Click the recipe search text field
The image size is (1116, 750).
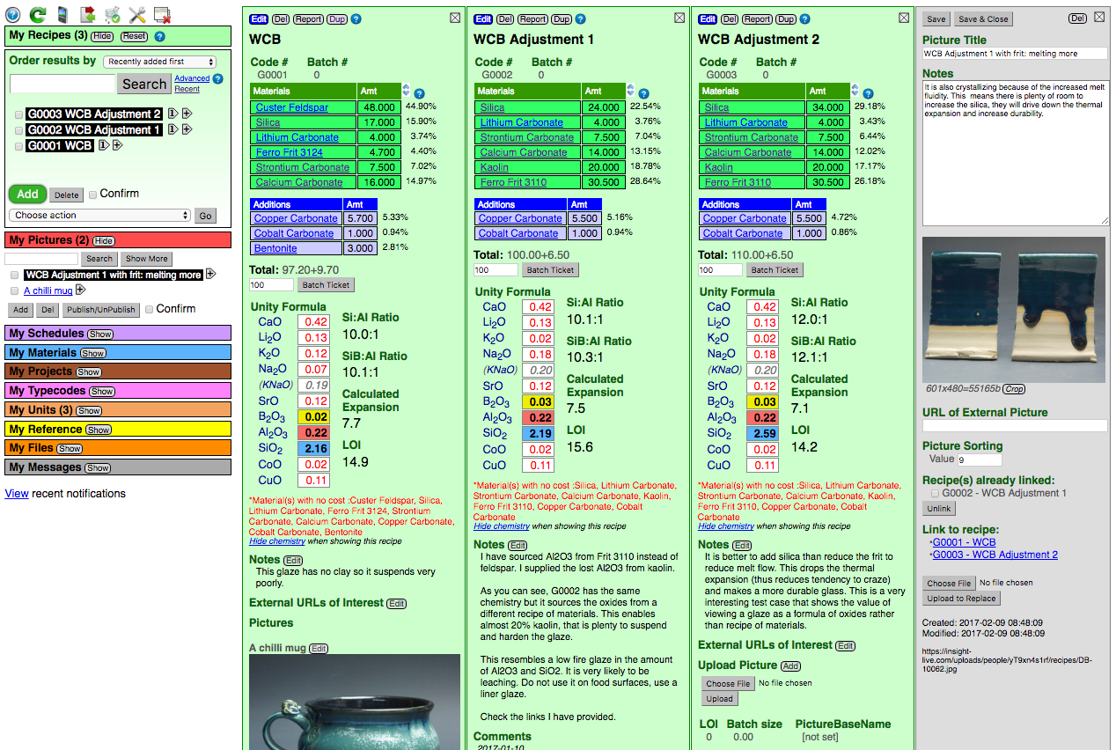pos(62,84)
